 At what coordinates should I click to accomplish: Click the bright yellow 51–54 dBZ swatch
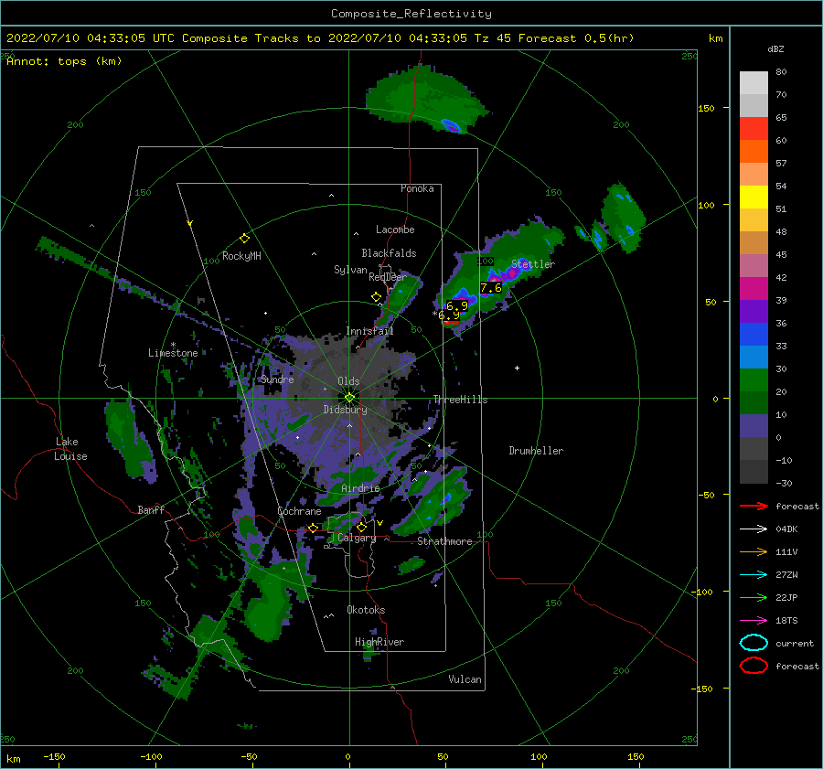coord(754,198)
